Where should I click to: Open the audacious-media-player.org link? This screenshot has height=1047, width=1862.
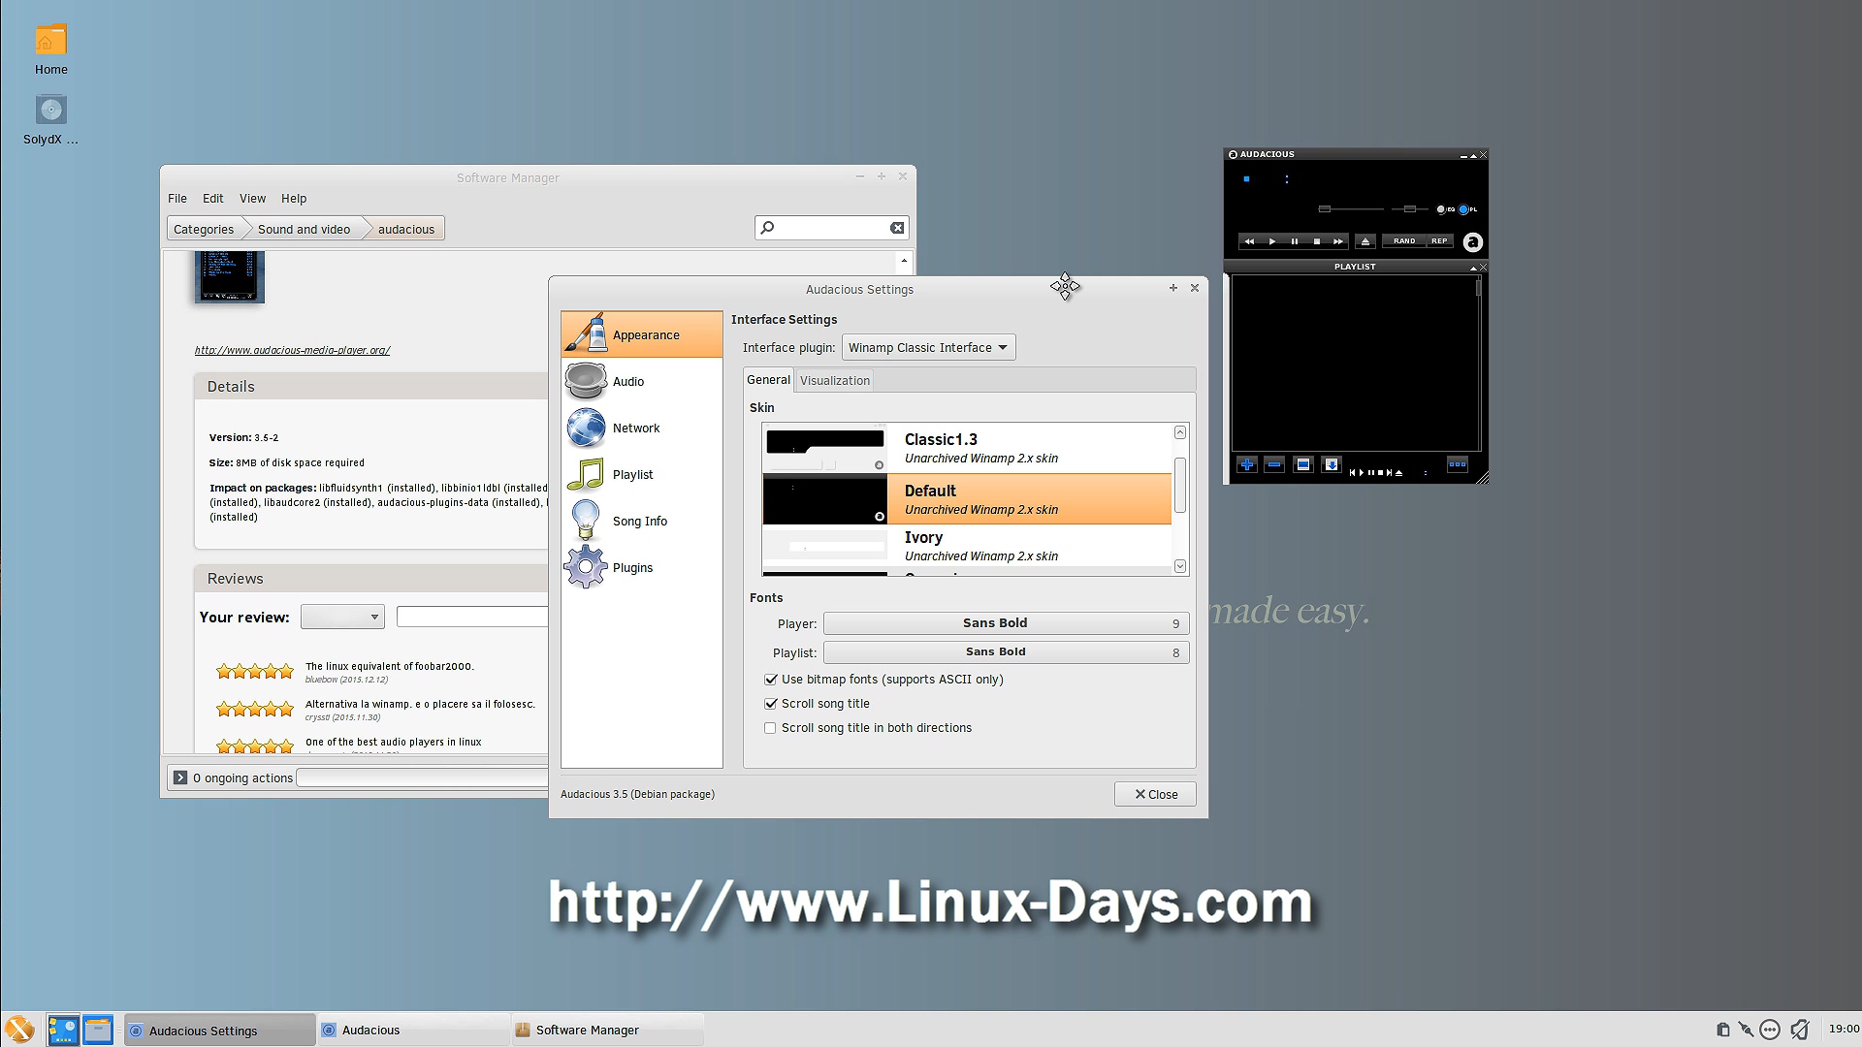[292, 350]
